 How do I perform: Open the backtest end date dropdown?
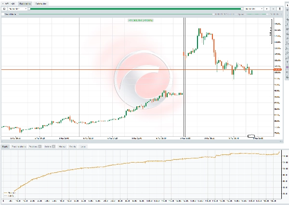[253, 9]
